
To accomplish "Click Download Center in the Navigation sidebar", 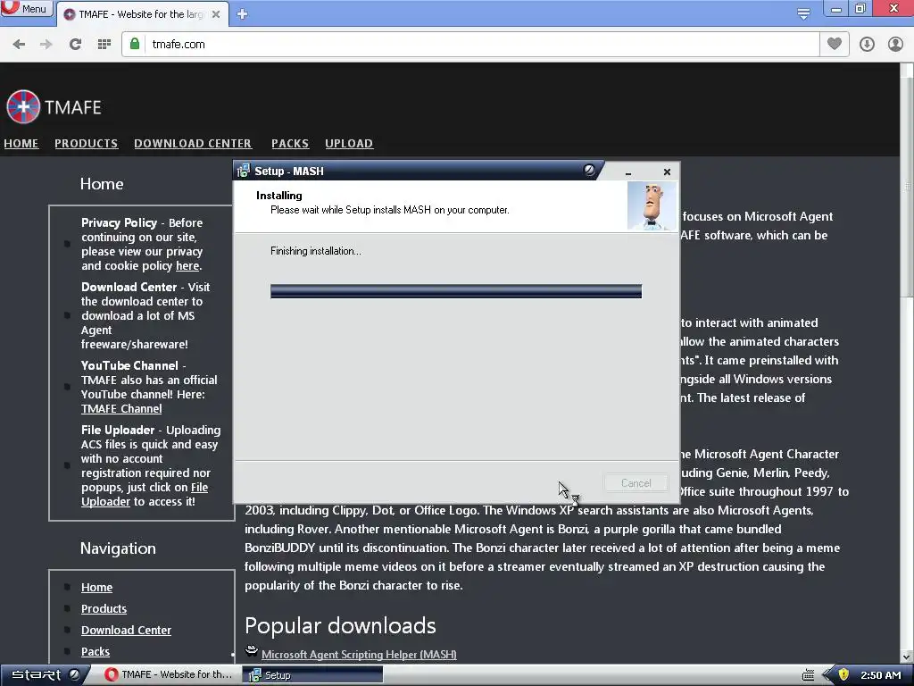I will [126, 631].
